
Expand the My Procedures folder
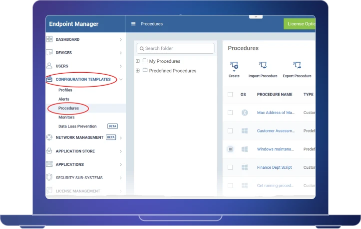click(138, 61)
